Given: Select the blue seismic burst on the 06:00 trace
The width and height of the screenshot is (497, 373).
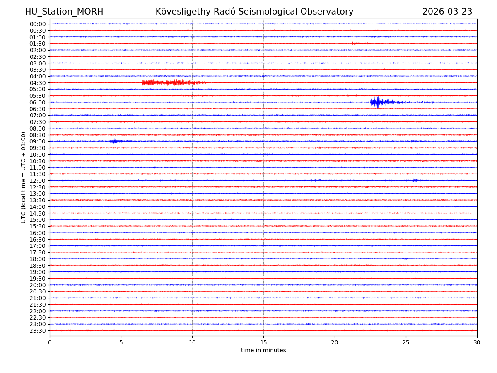Looking at the screenshot, I should pos(379,102).
